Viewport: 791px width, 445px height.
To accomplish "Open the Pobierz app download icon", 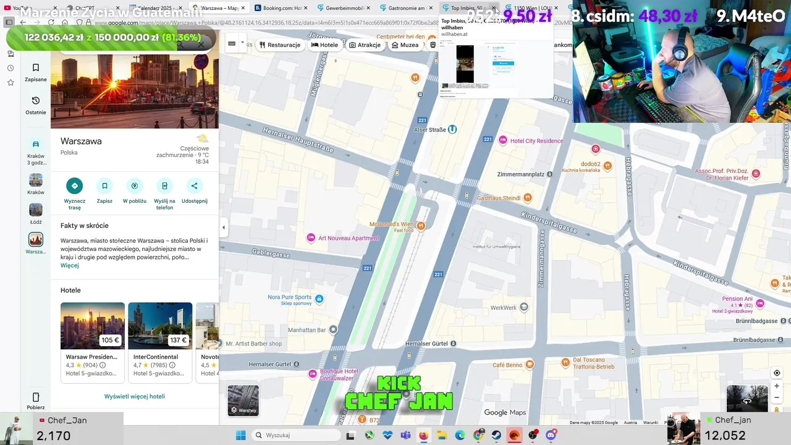I will pos(36,397).
